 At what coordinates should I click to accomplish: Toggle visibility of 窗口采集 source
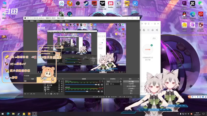pyautogui.click(x=59, y=85)
